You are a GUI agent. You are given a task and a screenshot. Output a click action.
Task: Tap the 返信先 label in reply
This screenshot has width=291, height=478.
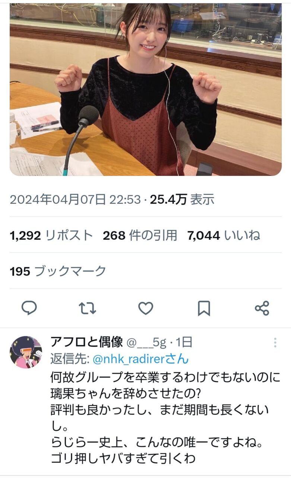pos(69,359)
